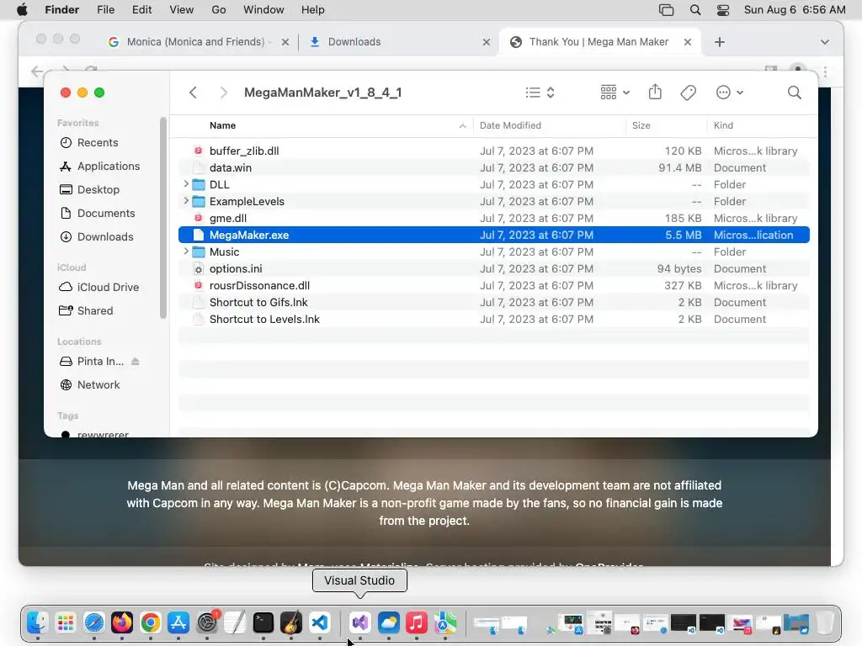The width and height of the screenshot is (862, 646).
Task: Expand the Music folder
Action: click(186, 252)
